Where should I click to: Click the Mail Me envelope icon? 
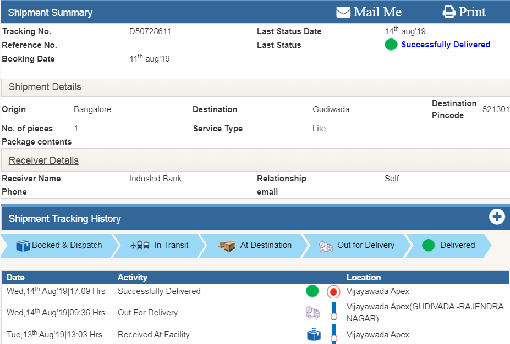(343, 12)
